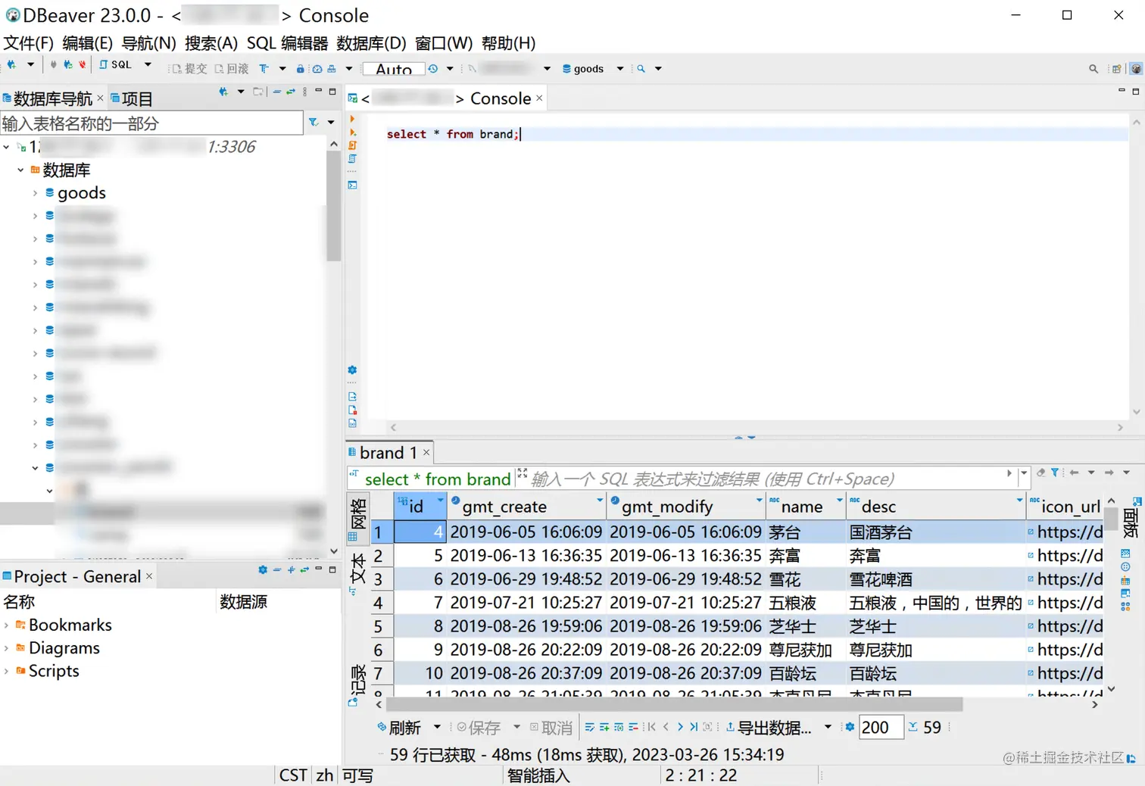Open the 窗口(W) menu

pos(444,43)
